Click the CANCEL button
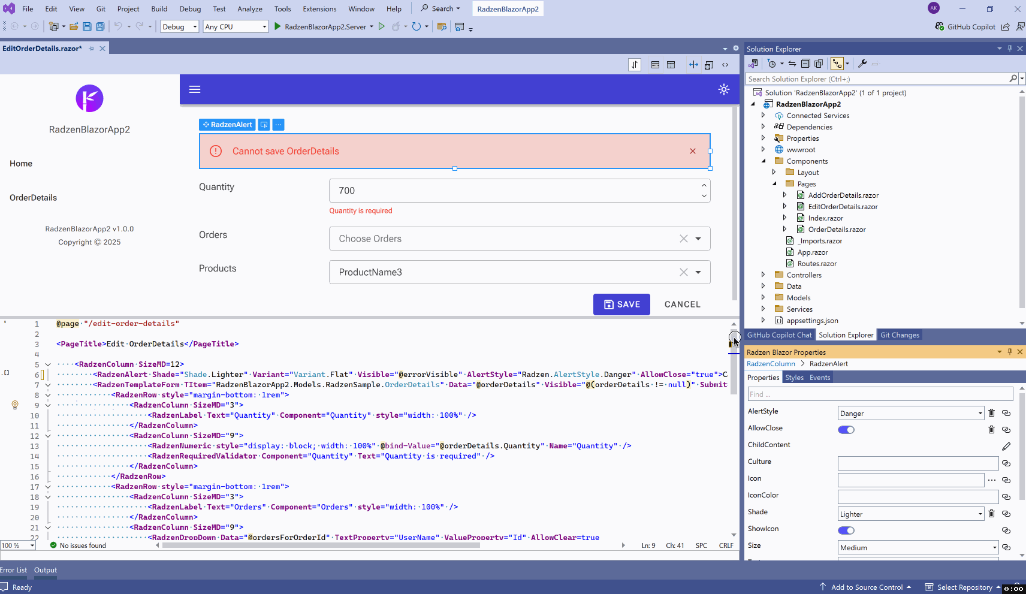The height and width of the screenshot is (594, 1026). tap(682, 304)
